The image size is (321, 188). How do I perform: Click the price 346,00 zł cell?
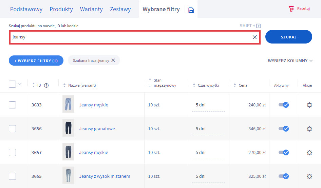(257, 129)
